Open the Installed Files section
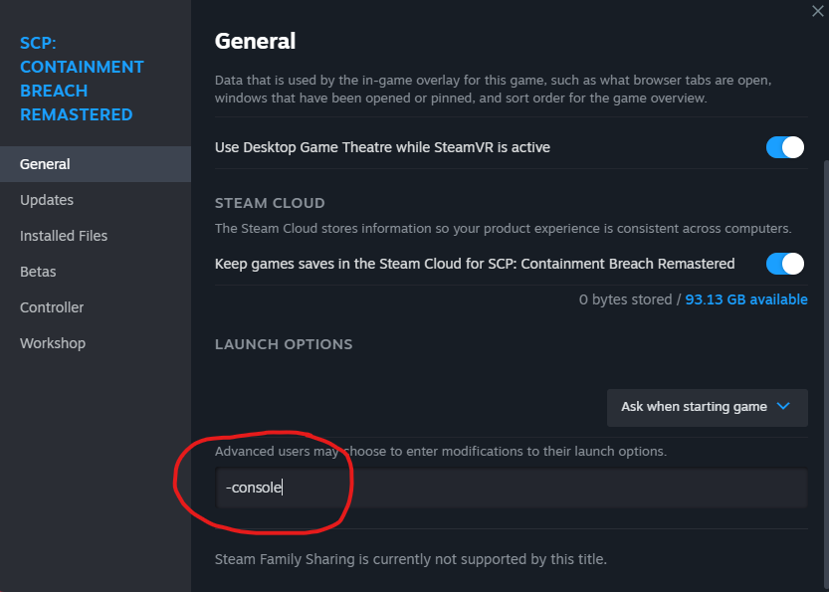 64,236
